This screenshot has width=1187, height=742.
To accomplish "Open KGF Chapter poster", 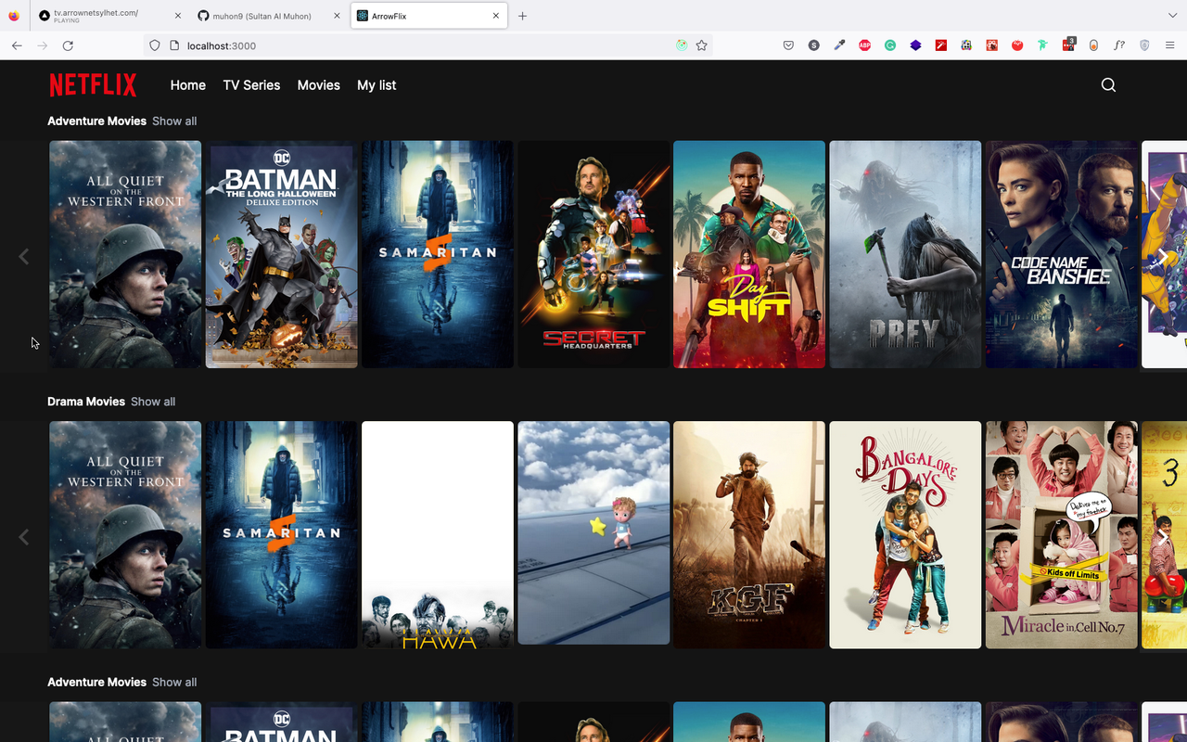I will tap(749, 535).
